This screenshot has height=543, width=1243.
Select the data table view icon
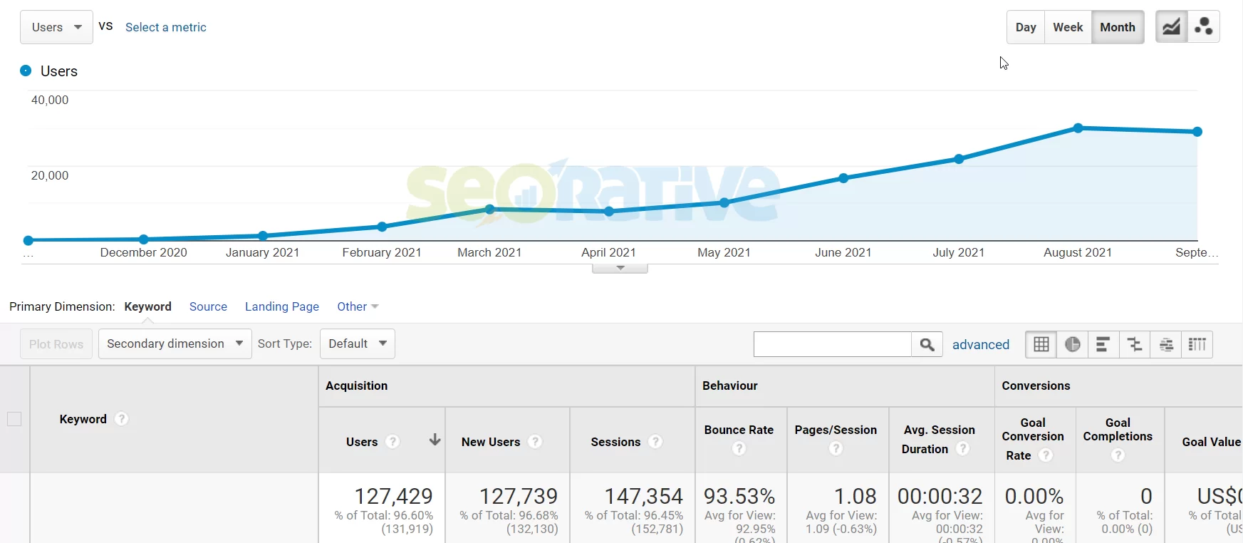[x=1041, y=345]
